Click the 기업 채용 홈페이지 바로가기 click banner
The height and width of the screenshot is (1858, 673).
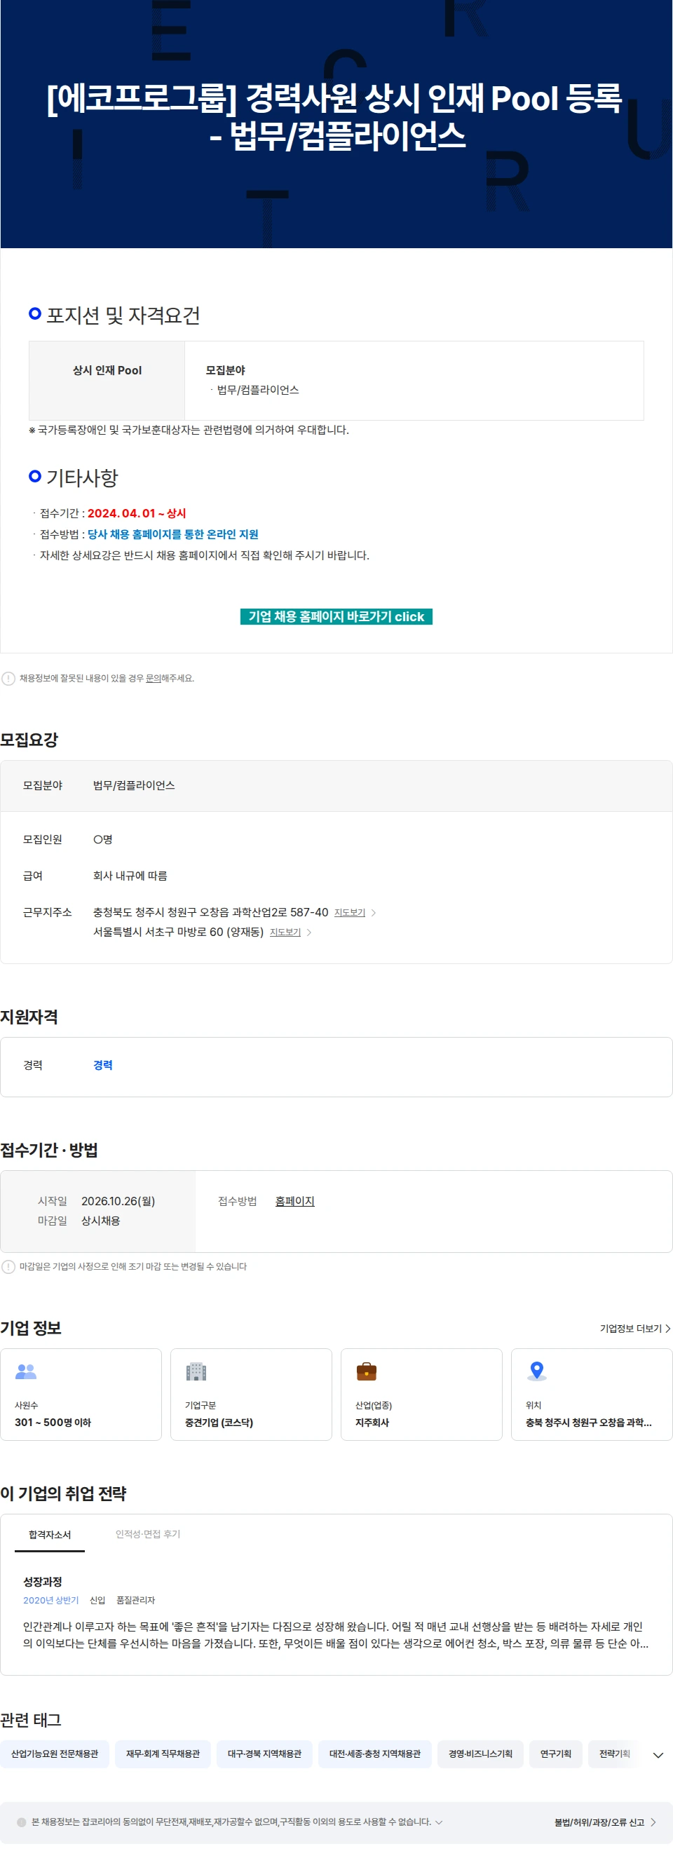(336, 616)
